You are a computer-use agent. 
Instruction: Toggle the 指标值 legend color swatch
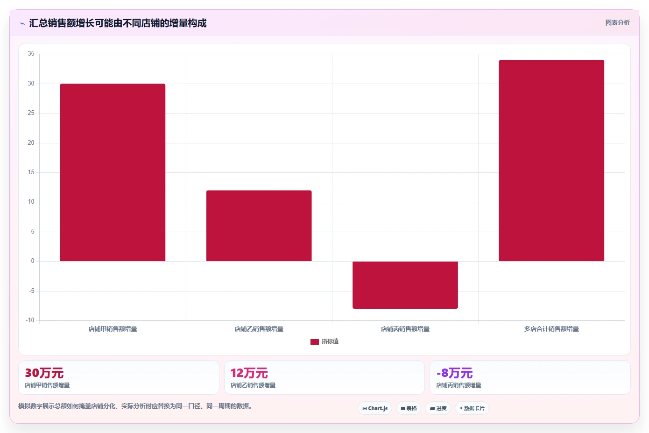click(315, 342)
